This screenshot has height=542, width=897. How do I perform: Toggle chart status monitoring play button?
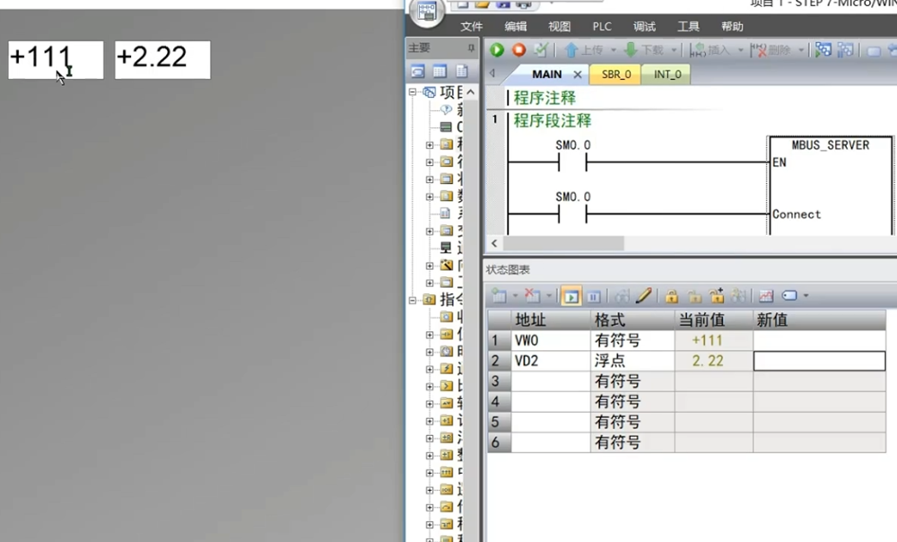pos(570,295)
